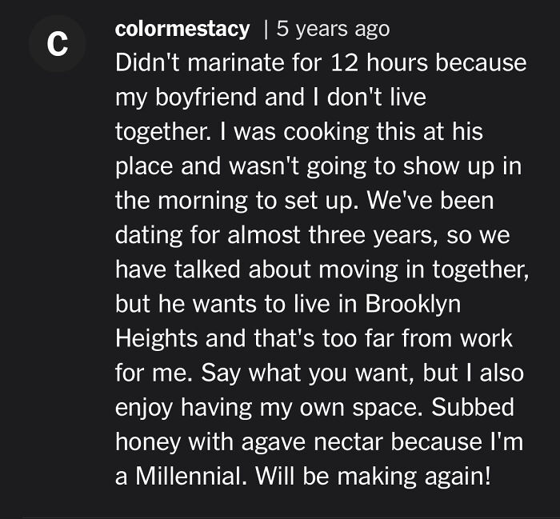Screen dimensions: 560x519
Task: Click the "5 years ago" timestamp
Action: (x=333, y=30)
